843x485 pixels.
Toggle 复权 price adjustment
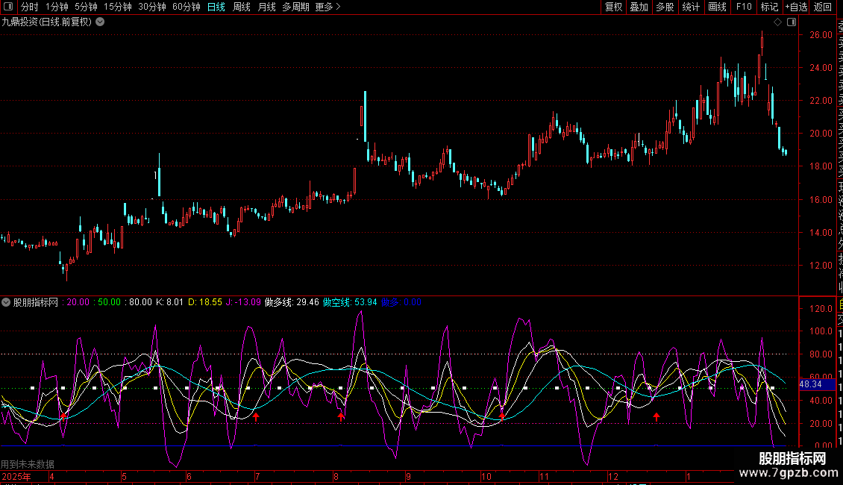pos(613,7)
